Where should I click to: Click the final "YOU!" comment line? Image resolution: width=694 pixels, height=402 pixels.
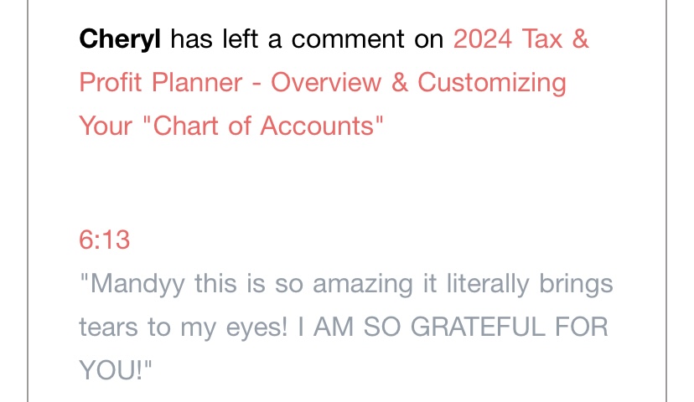pos(117,371)
